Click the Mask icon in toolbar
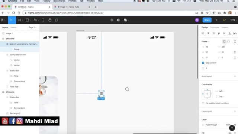This screenshot has width=238, height=134. (x=119, y=20)
